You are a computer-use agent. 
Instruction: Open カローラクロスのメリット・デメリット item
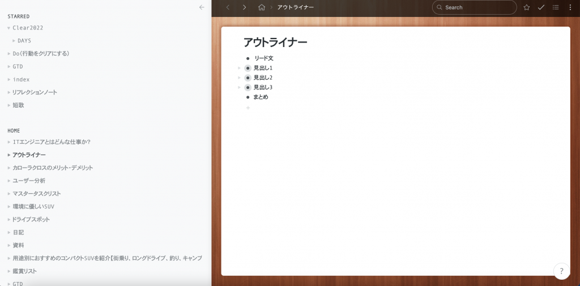pyautogui.click(x=53, y=168)
